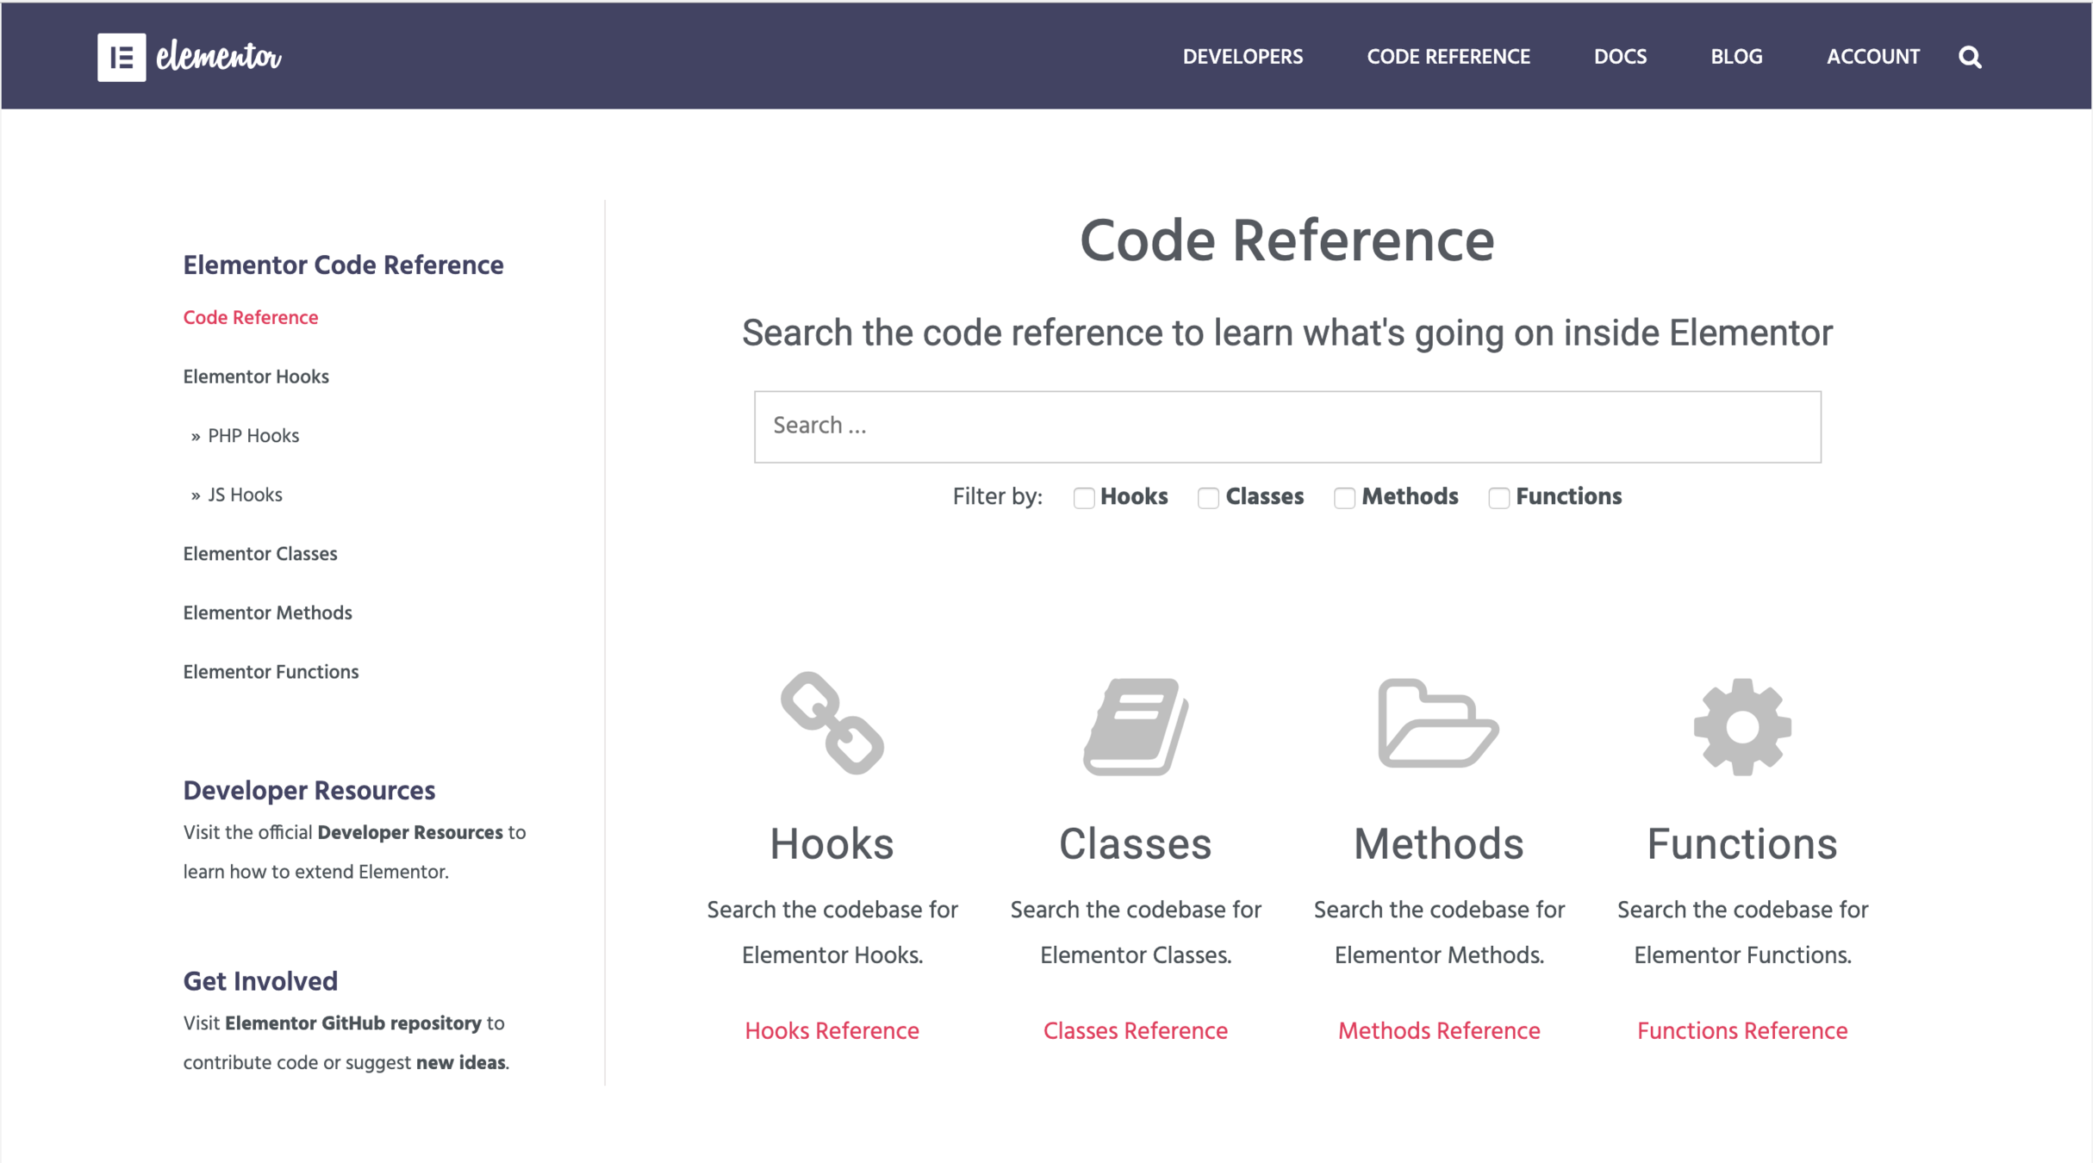Select Elementor Hooks in sidebar

[x=256, y=377]
